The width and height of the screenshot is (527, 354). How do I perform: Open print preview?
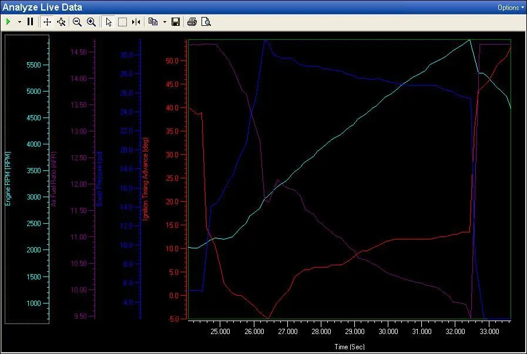coord(206,22)
